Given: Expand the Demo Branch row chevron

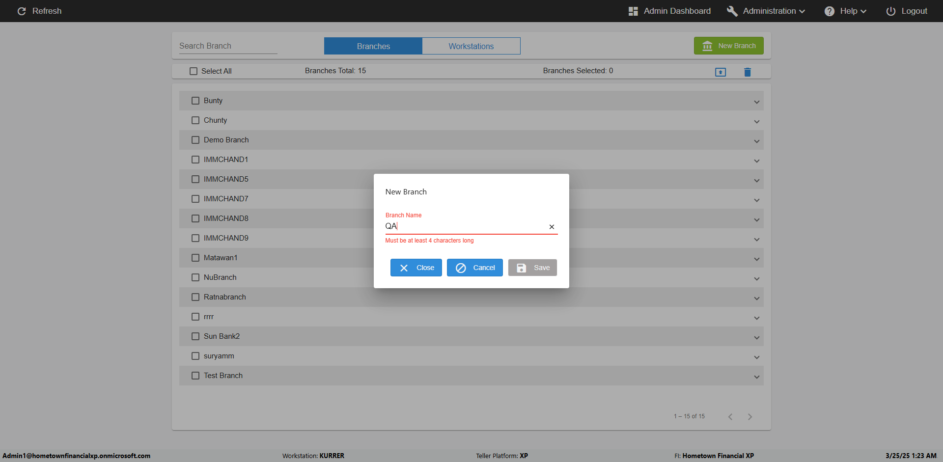Looking at the screenshot, I should (x=757, y=141).
